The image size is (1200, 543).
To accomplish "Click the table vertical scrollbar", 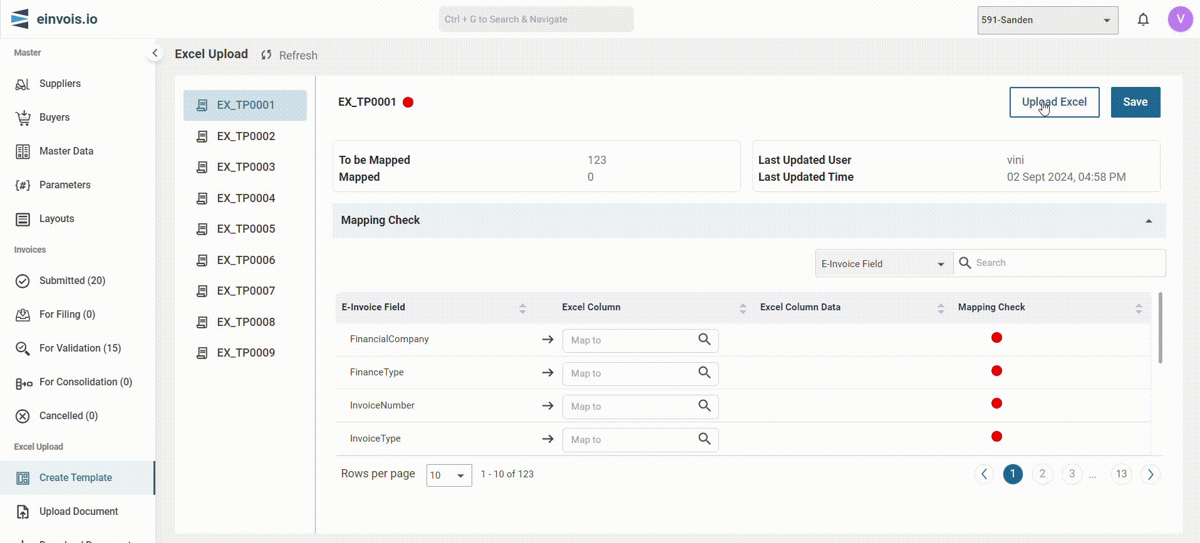I will tap(1161, 328).
